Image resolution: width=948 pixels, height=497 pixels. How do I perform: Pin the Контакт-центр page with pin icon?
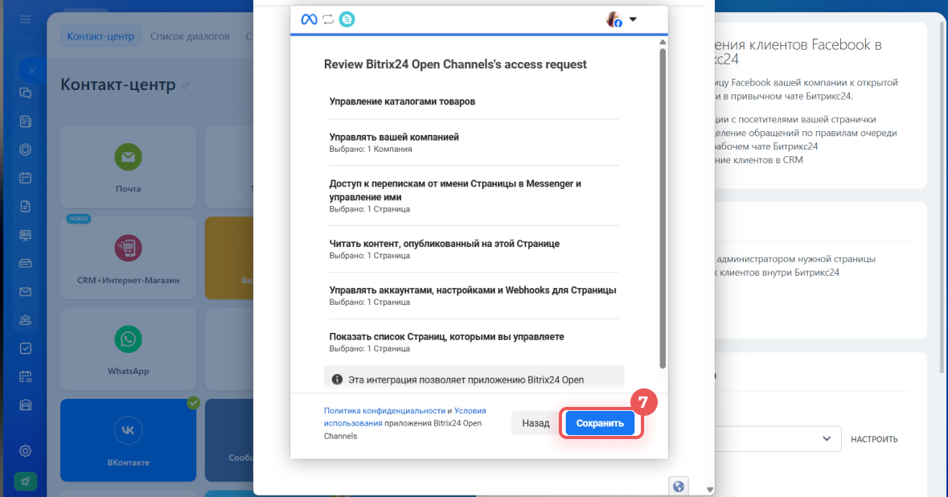[187, 86]
